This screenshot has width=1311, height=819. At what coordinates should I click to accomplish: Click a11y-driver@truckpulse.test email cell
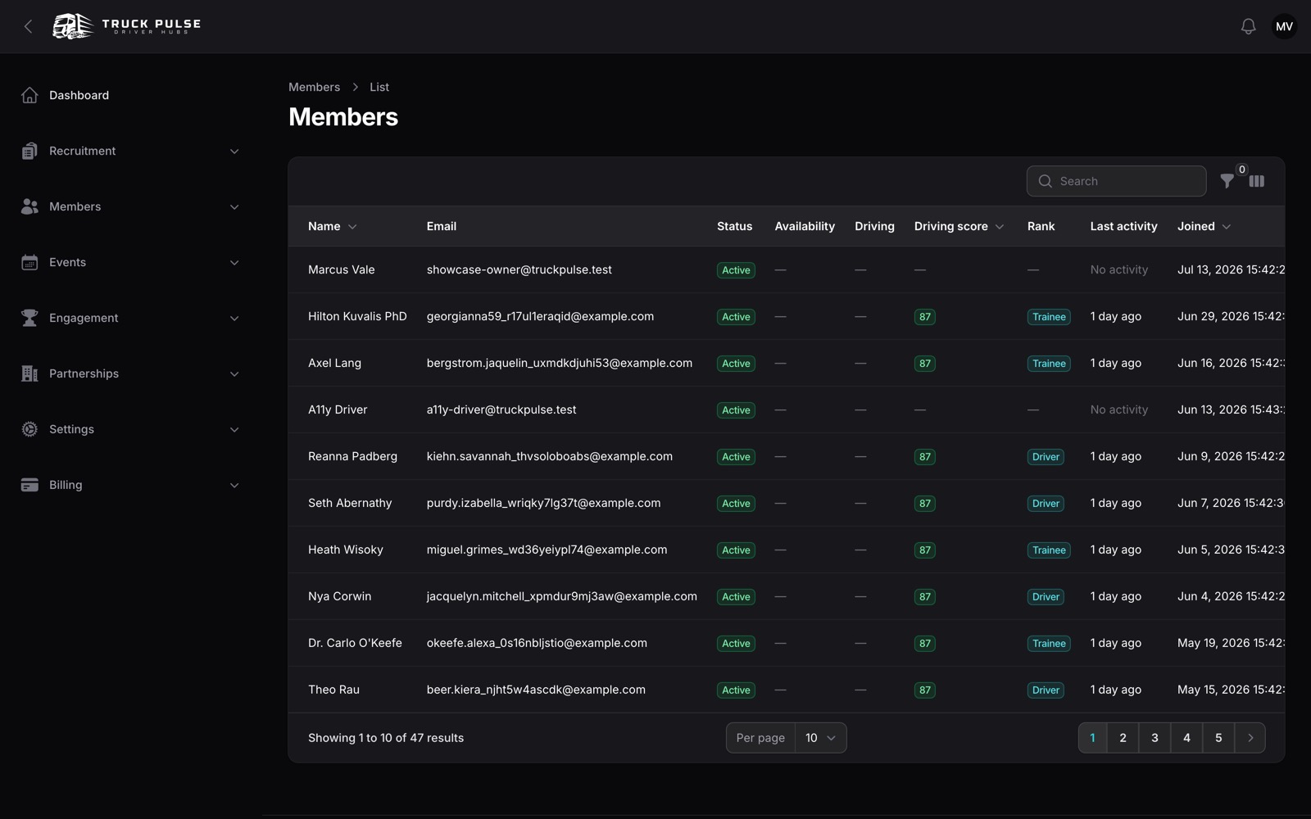tap(501, 409)
